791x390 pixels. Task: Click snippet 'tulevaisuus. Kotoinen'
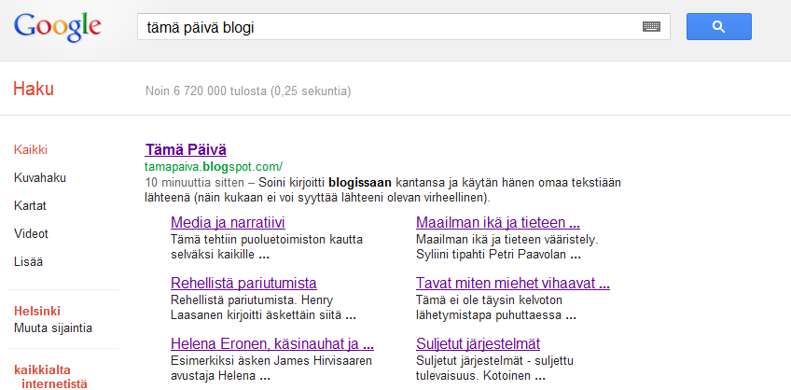pyautogui.click(x=473, y=376)
